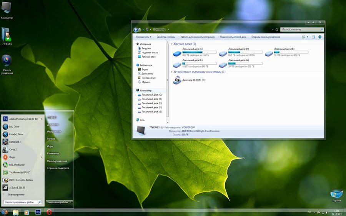Open the Корзина recycle bin desktop icon

click(x=336, y=194)
